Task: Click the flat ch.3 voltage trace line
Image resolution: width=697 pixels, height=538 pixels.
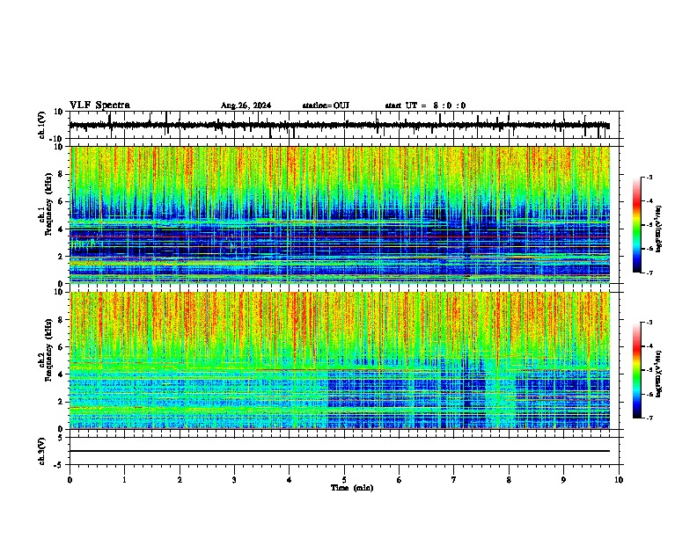Action: pos(340,451)
